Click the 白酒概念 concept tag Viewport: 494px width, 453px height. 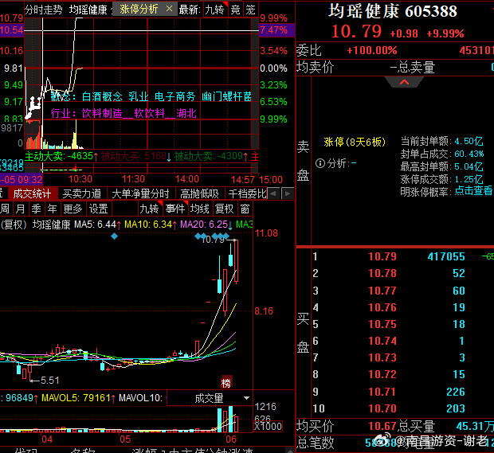(x=102, y=96)
